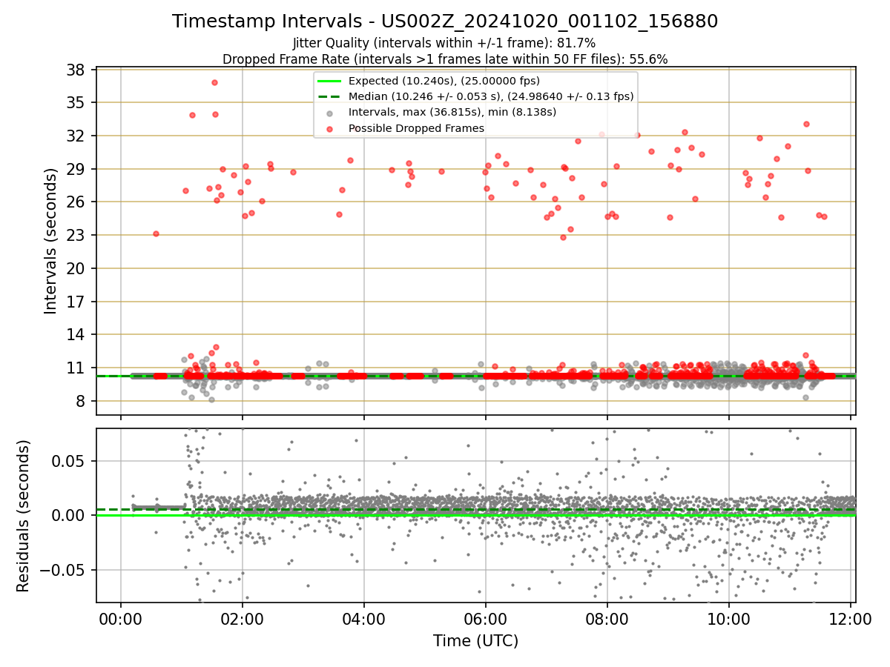Click the legend entry starting 'Median (10.246'
The width and height of the screenshot is (890, 667).
[x=491, y=96]
